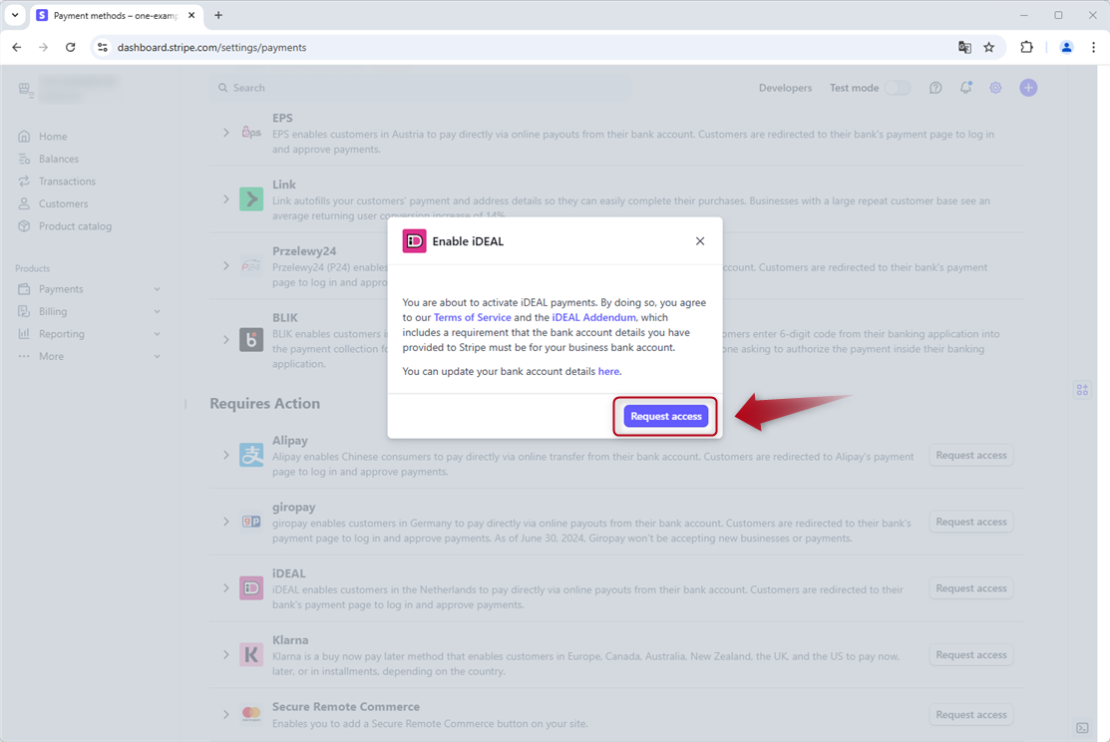Request access for iDEAL in list
The image size is (1110, 742).
coord(971,588)
